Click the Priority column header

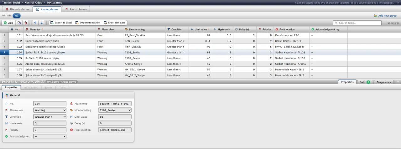[x=265, y=29]
